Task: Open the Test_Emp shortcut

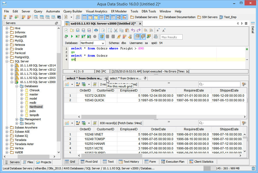Action: pos(228,17)
